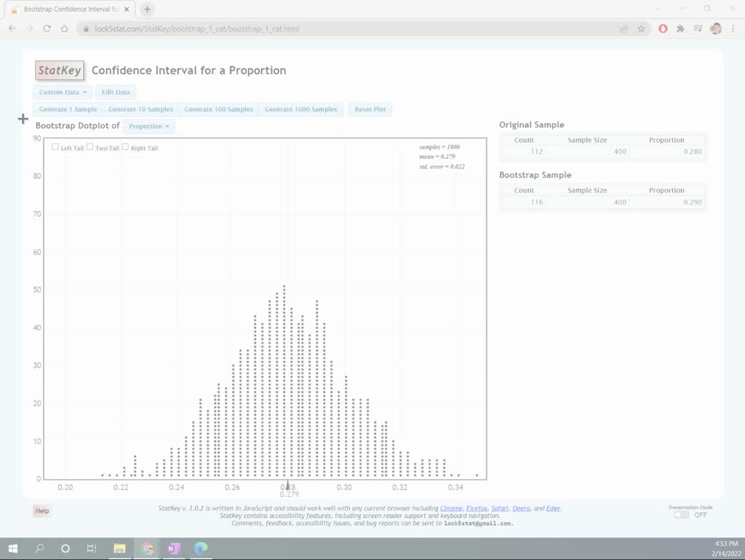Toggle Presentation Mode off switch

(681, 514)
